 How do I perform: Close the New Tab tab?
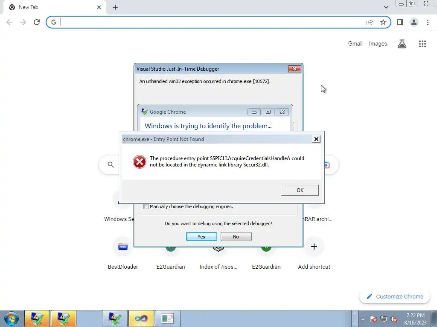99,7
